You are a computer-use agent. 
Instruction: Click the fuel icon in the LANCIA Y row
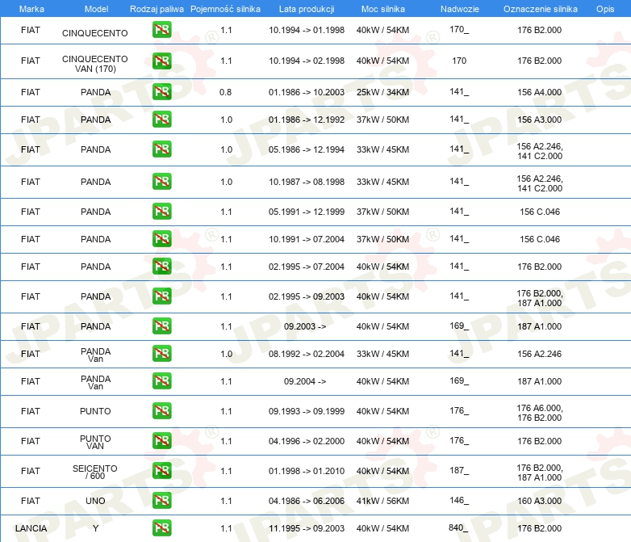pos(161,528)
